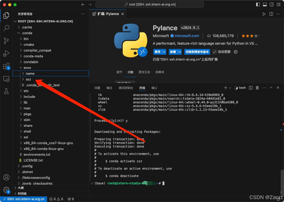Viewport: 284px width, 202px height.
Task: Select the Details tab of the extension
Action: [119, 72]
